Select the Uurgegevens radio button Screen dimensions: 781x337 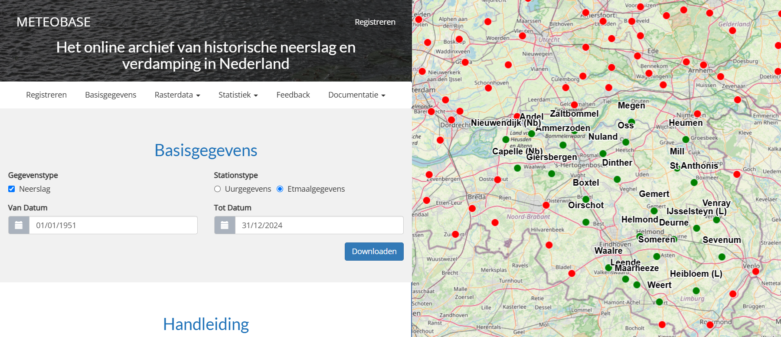[x=218, y=189]
